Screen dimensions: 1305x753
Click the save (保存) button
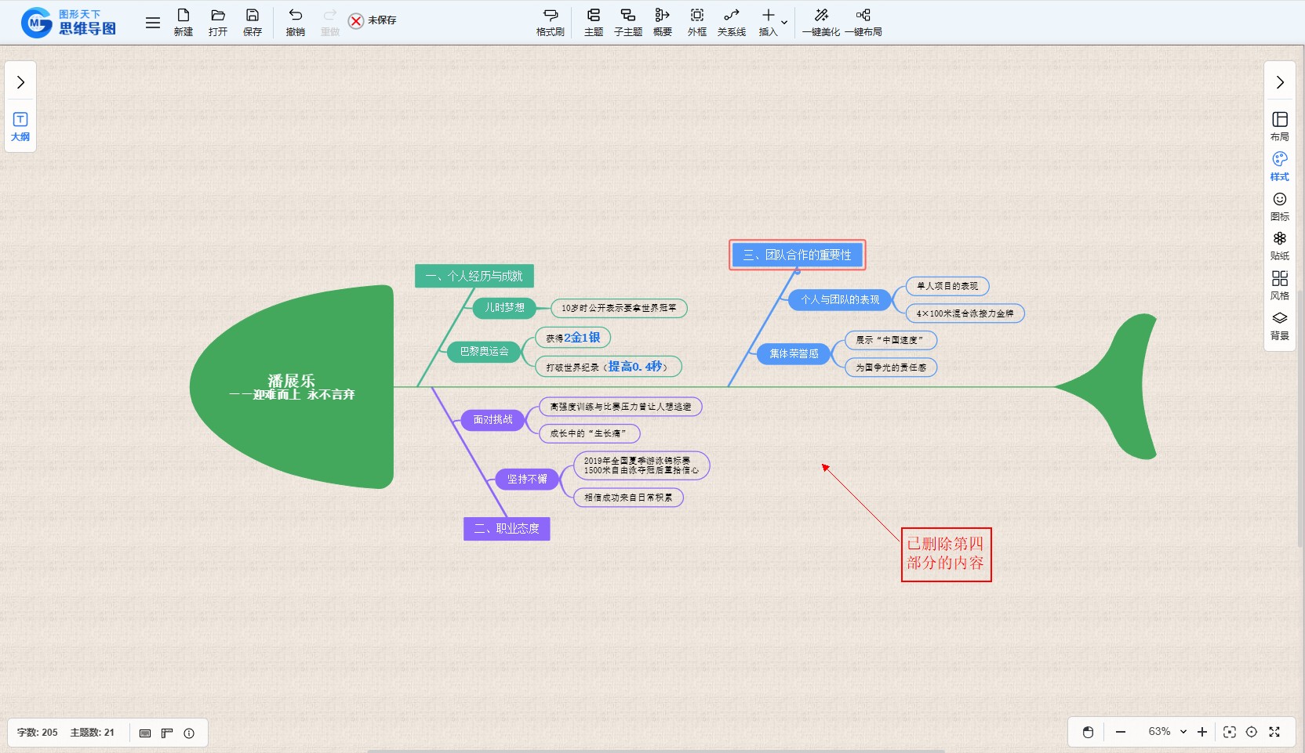[252, 22]
